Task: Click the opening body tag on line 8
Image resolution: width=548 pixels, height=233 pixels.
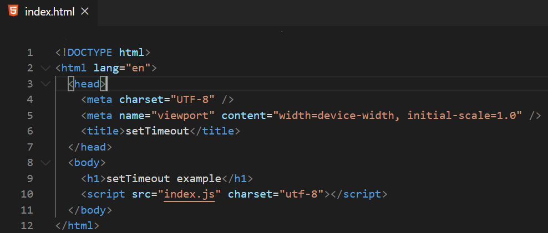Action: coord(87,163)
